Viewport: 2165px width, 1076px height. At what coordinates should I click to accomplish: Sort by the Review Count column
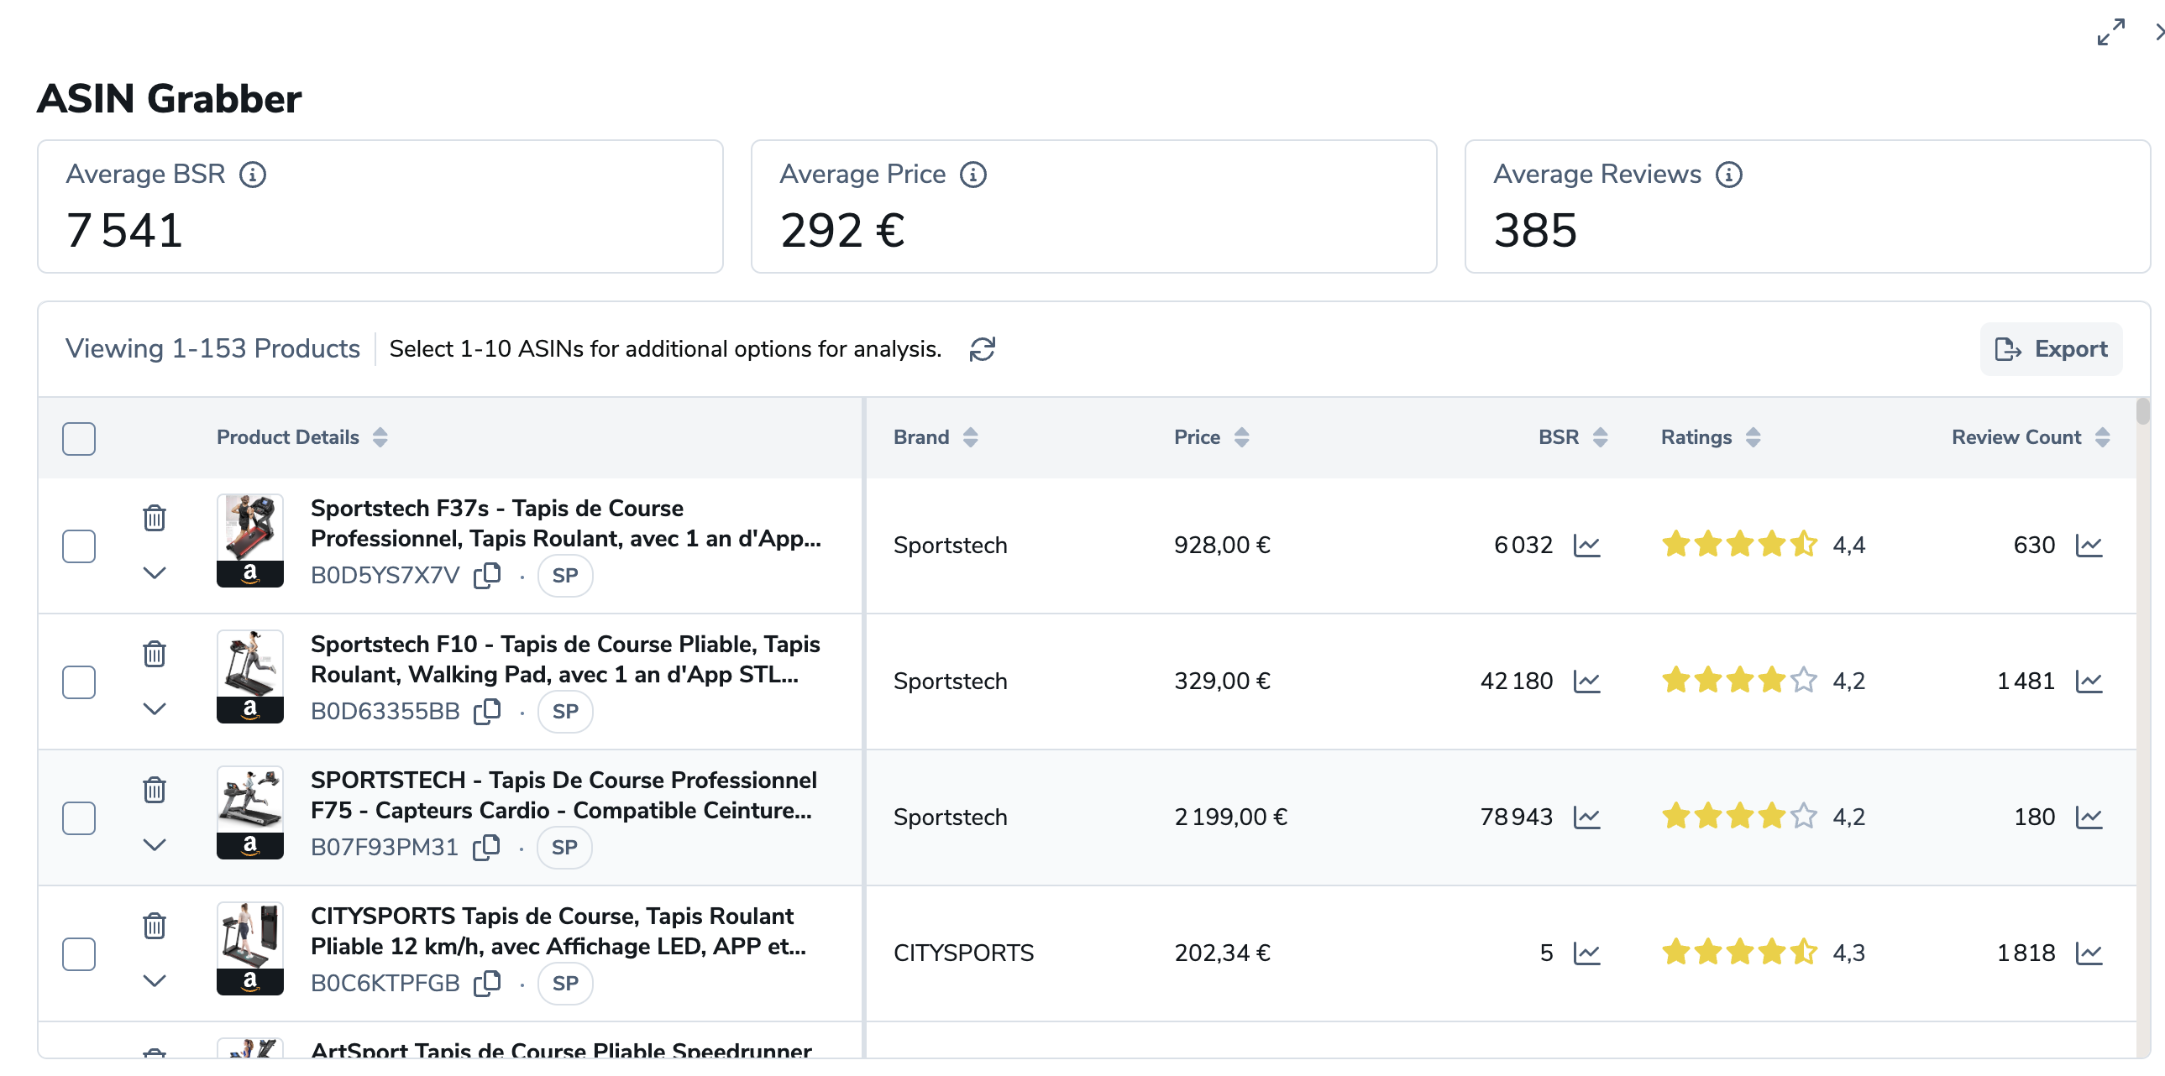(2103, 437)
